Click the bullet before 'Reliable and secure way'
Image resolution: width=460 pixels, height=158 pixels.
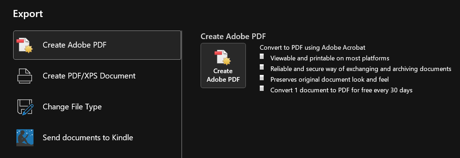pos(262,67)
